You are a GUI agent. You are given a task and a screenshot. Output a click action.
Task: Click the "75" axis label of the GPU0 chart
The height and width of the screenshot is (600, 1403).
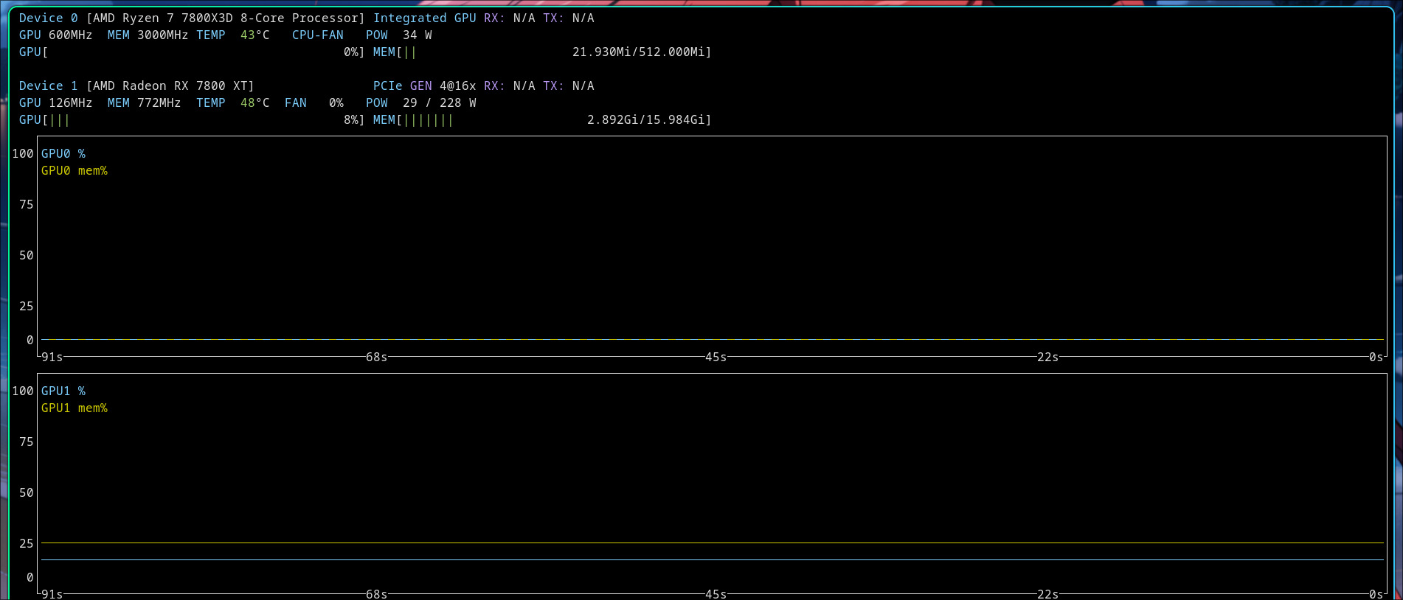coord(27,204)
